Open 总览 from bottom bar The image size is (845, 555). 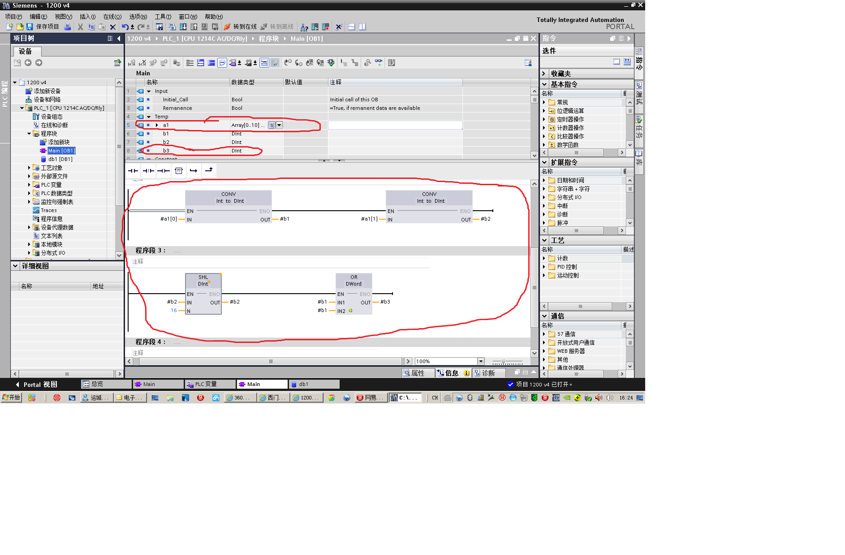[x=106, y=384]
